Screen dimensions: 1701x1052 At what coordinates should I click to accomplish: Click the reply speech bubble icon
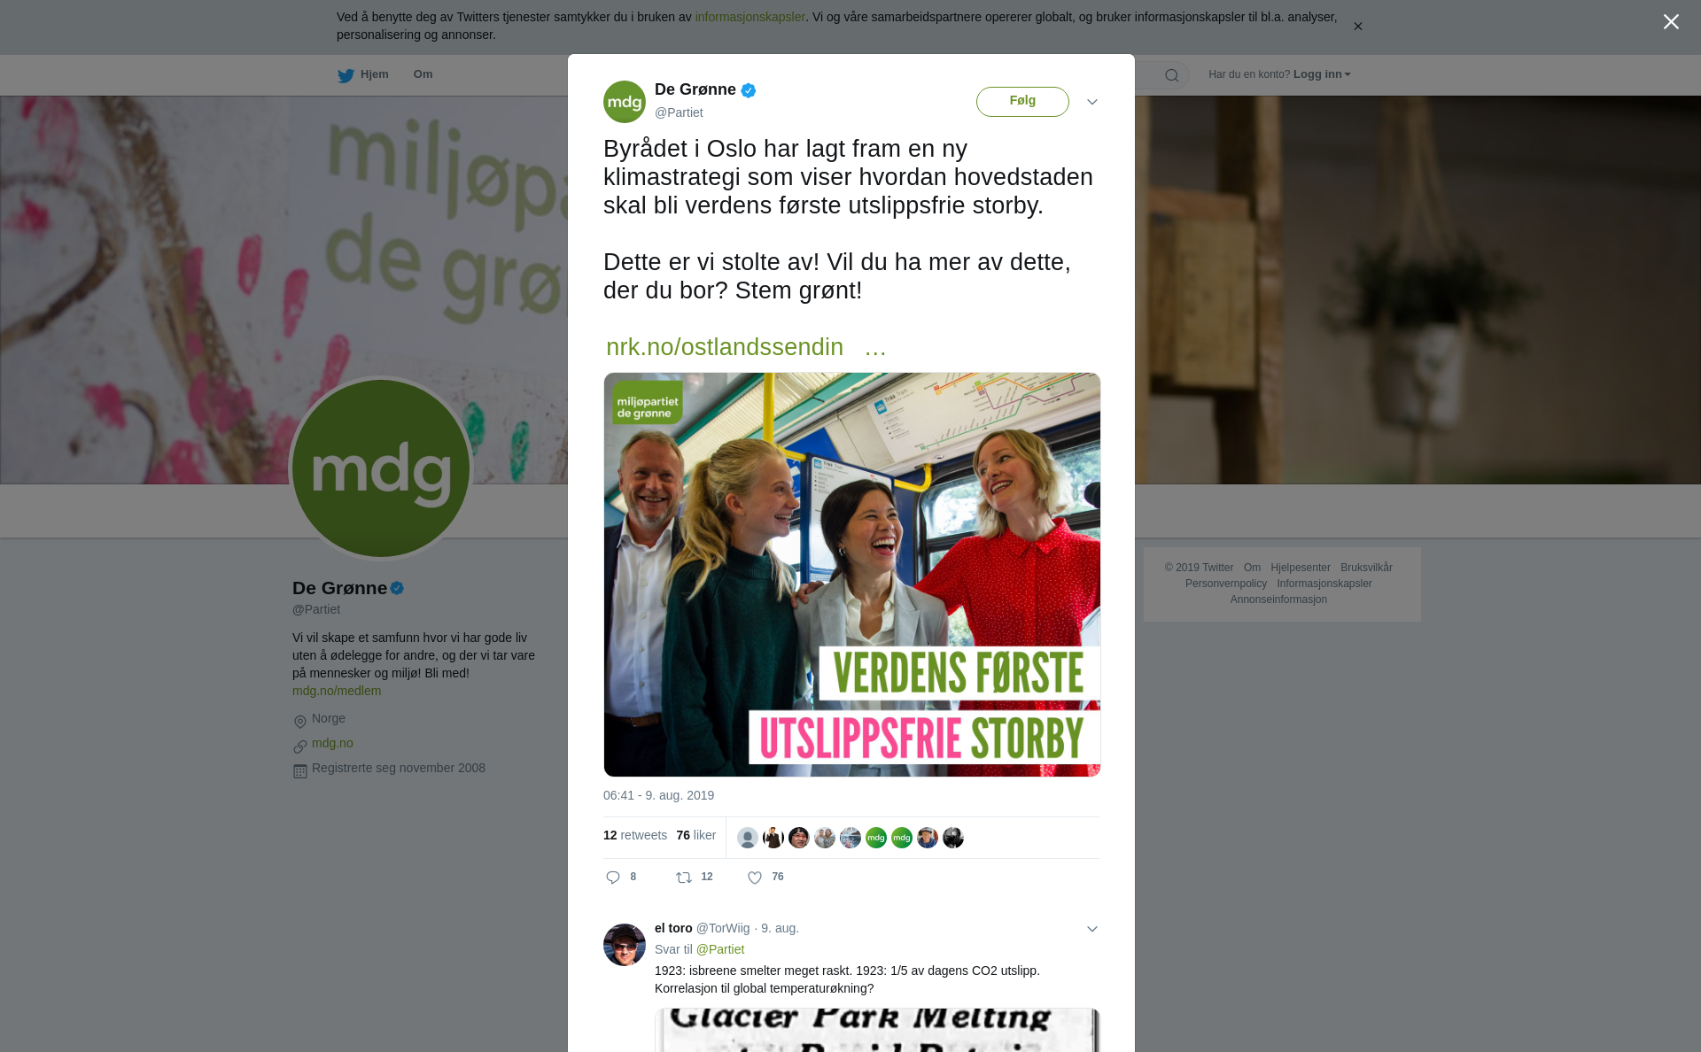pos(613,878)
